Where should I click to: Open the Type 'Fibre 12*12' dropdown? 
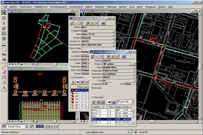[x=113, y=34]
